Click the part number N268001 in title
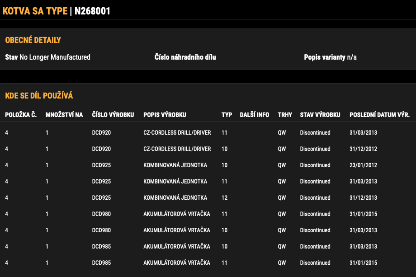Viewport: 416px width, 277px height. point(92,11)
